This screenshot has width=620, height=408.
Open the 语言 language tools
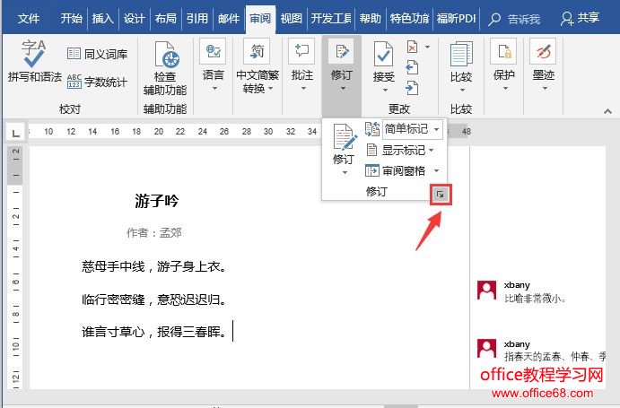point(214,65)
